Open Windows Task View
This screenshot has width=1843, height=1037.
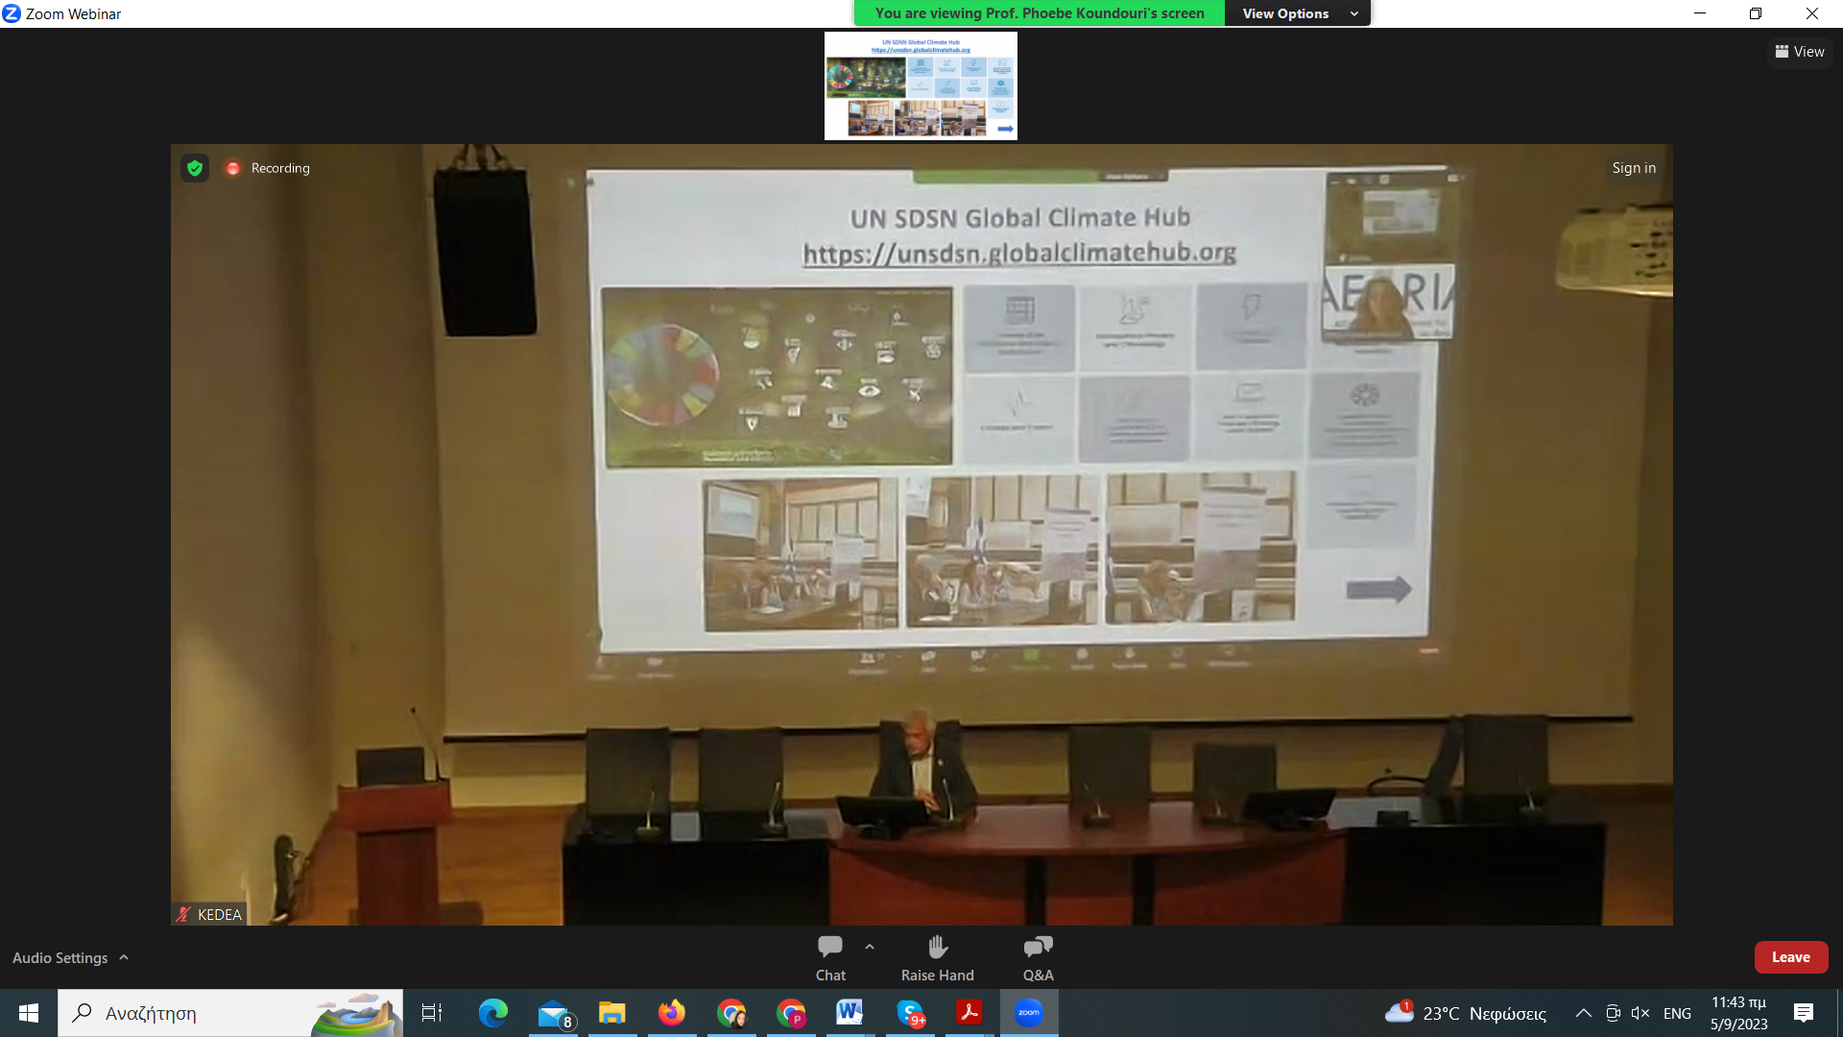click(432, 1013)
